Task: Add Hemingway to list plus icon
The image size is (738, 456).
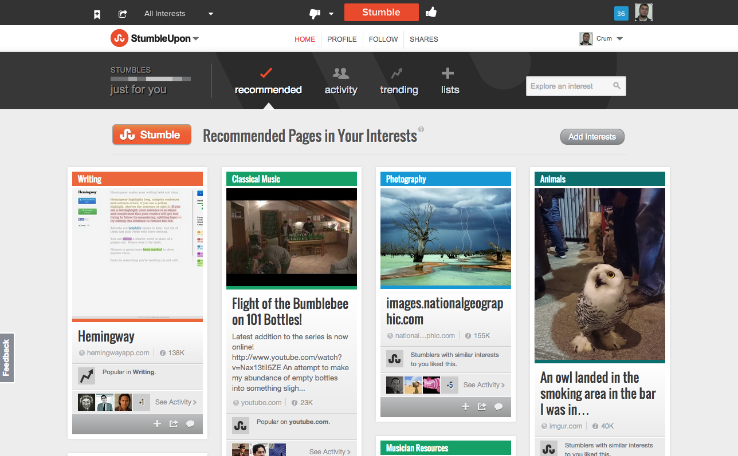Action: (157, 424)
